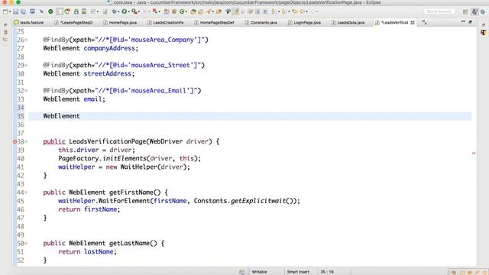
Task: Click getExplicitwait on line 45
Action: click(x=258, y=201)
